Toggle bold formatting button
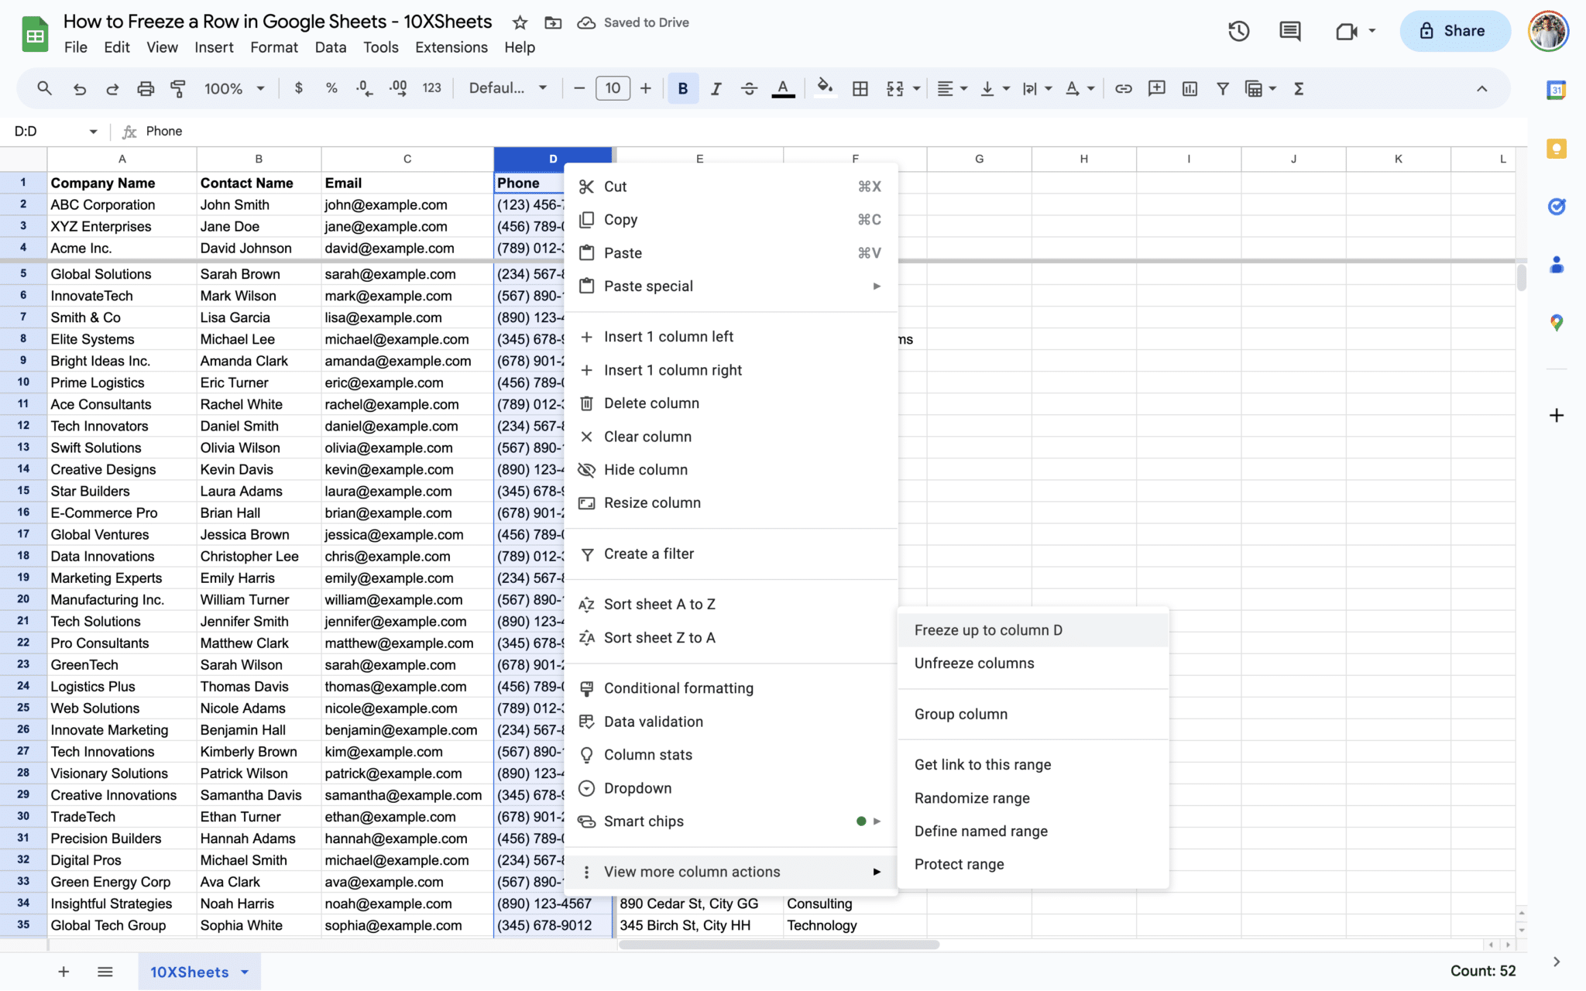 (x=682, y=88)
